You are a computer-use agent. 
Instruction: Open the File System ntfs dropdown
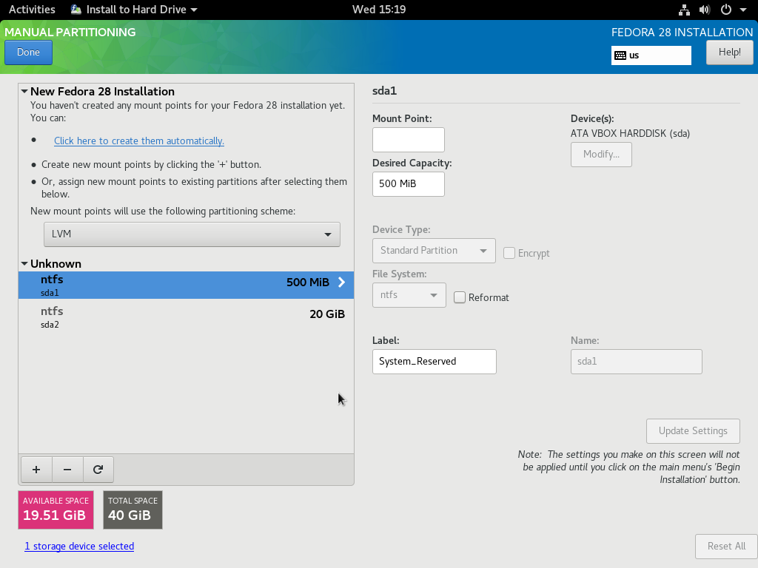click(x=409, y=295)
